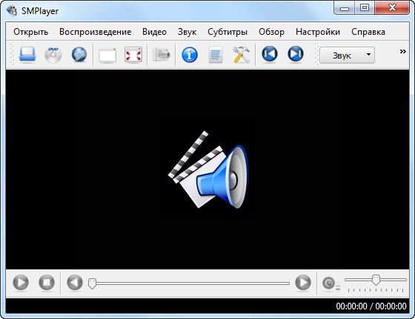Rewind using the backward arrow button
415x319 pixels.
(75, 283)
